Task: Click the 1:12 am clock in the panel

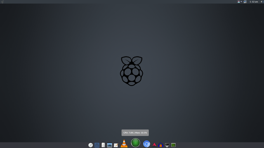Action: (254, 2)
